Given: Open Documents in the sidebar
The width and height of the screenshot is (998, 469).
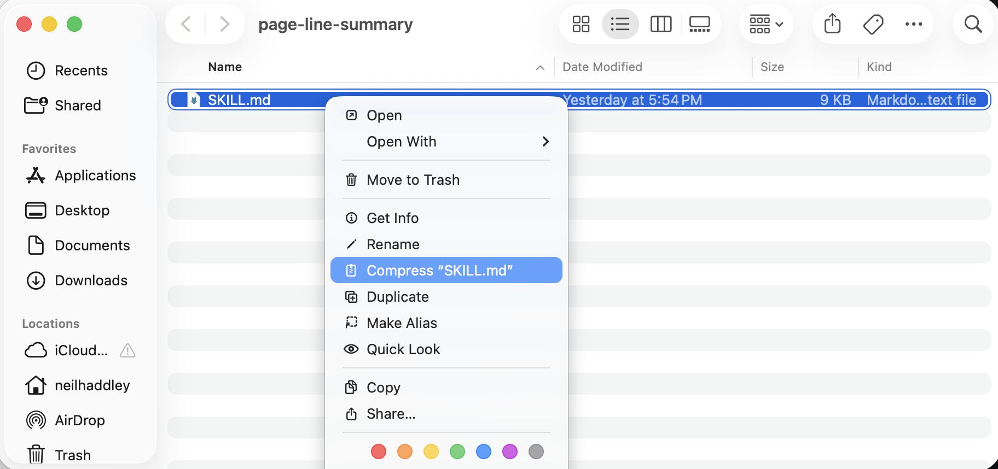Looking at the screenshot, I should pyautogui.click(x=78, y=245).
